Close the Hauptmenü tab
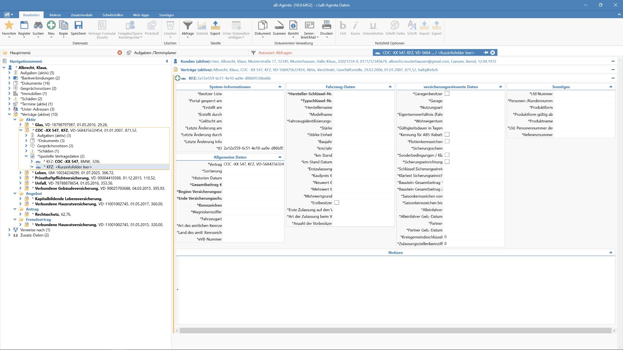Image resolution: width=623 pixels, height=350 pixels. coord(120,53)
